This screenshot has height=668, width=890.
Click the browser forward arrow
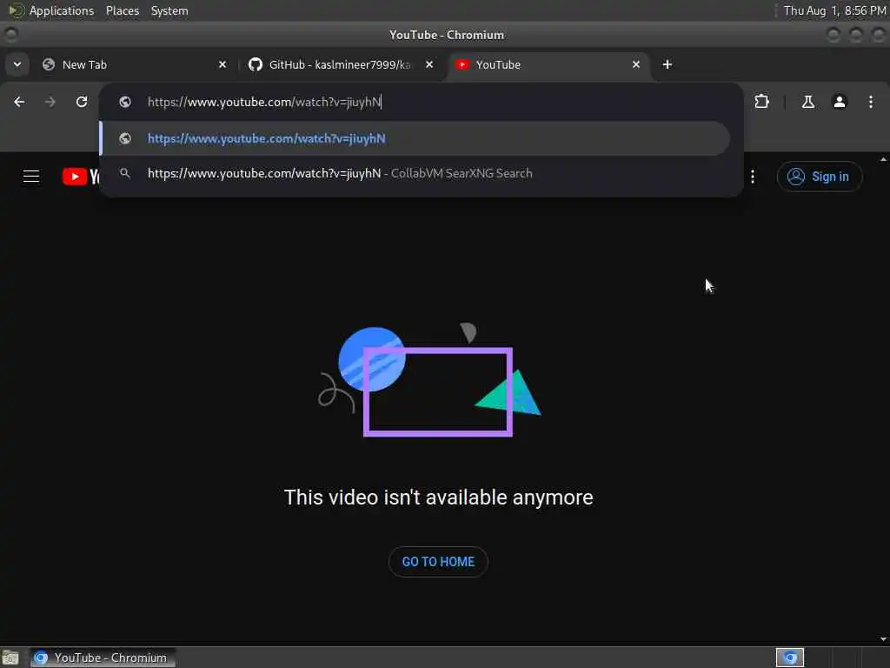(50, 102)
